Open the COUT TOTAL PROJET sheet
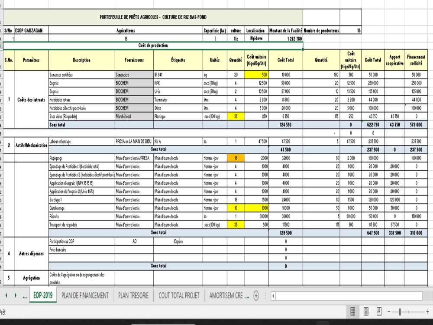 pyautogui.click(x=178, y=295)
